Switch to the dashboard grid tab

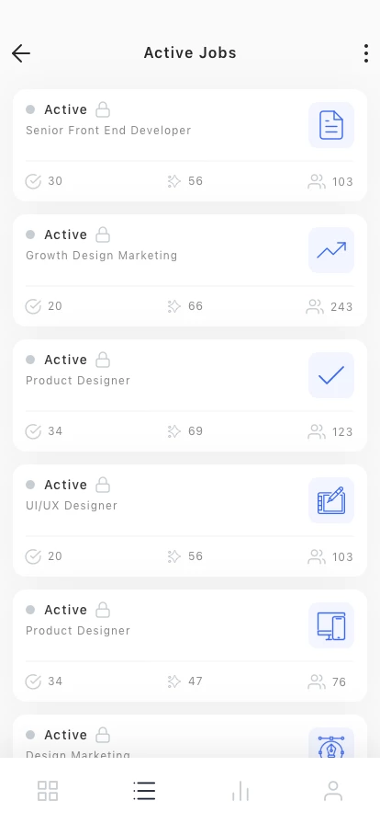[48, 790]
